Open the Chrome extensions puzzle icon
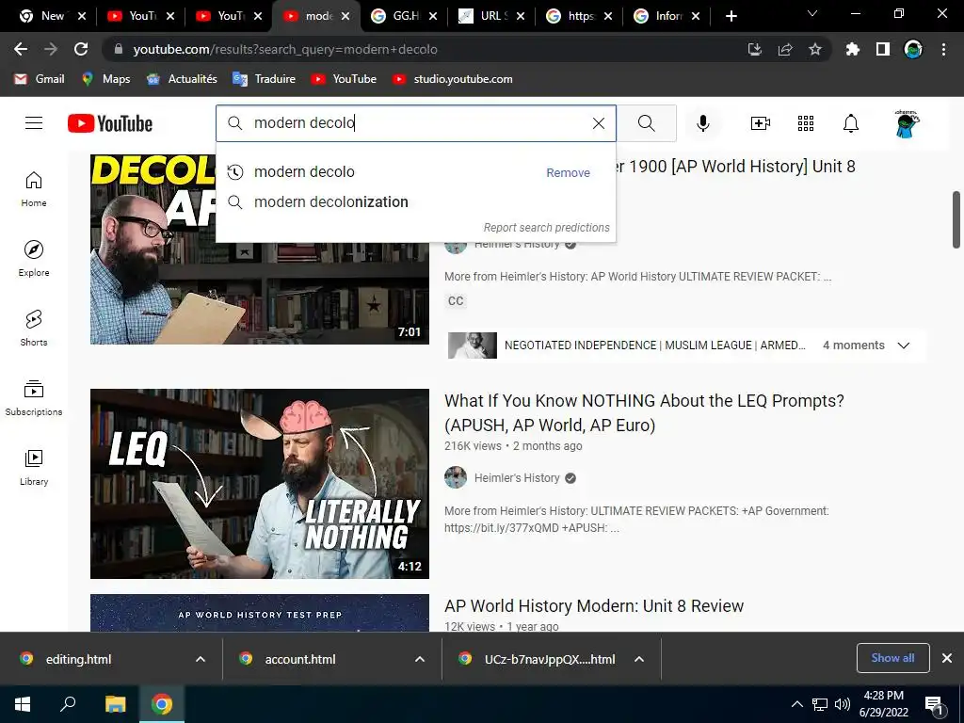This screenshot has height=723, width=964. pos(852,49)
